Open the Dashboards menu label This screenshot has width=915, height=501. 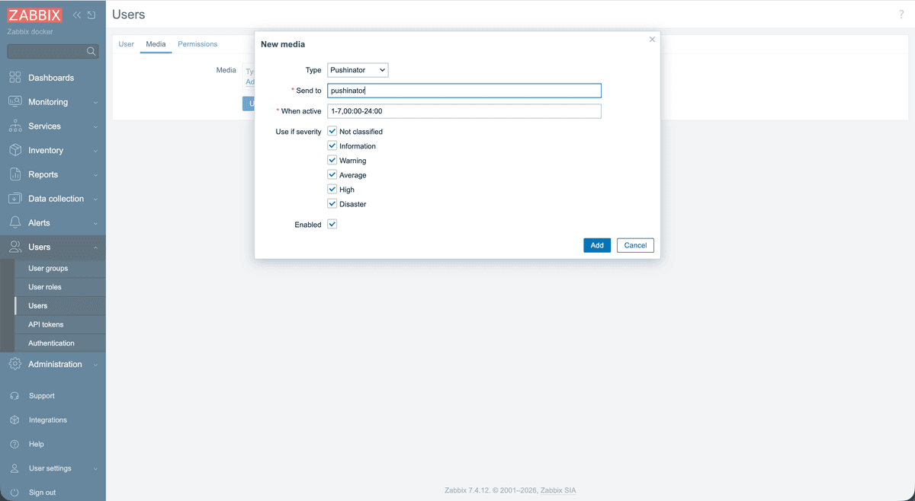coord(51,78)
